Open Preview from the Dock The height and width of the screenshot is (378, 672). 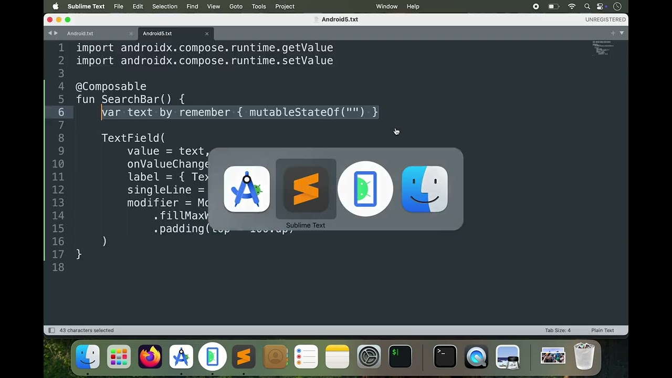point(508,357)
